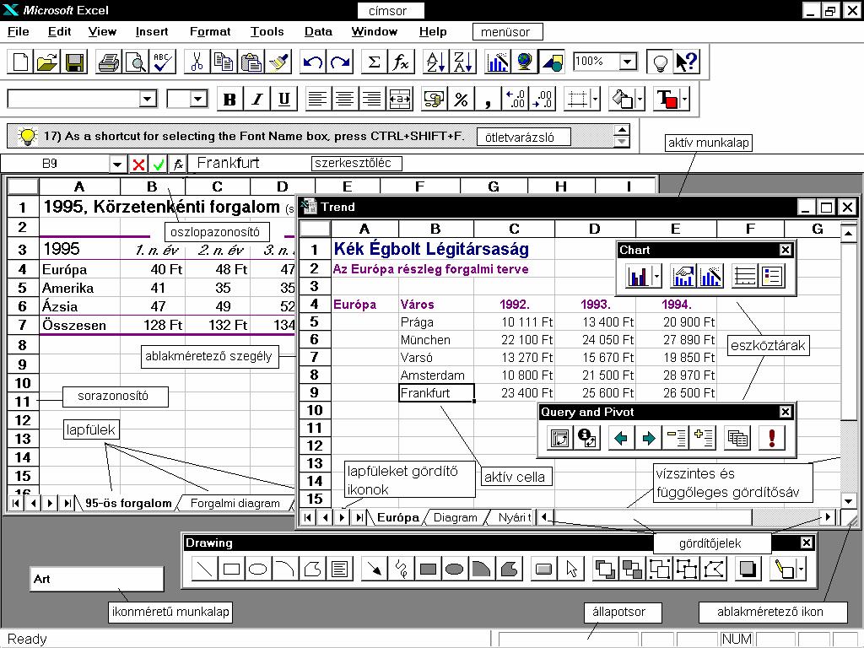Sort descending with the Z-A icon

(x=462, y=62)
